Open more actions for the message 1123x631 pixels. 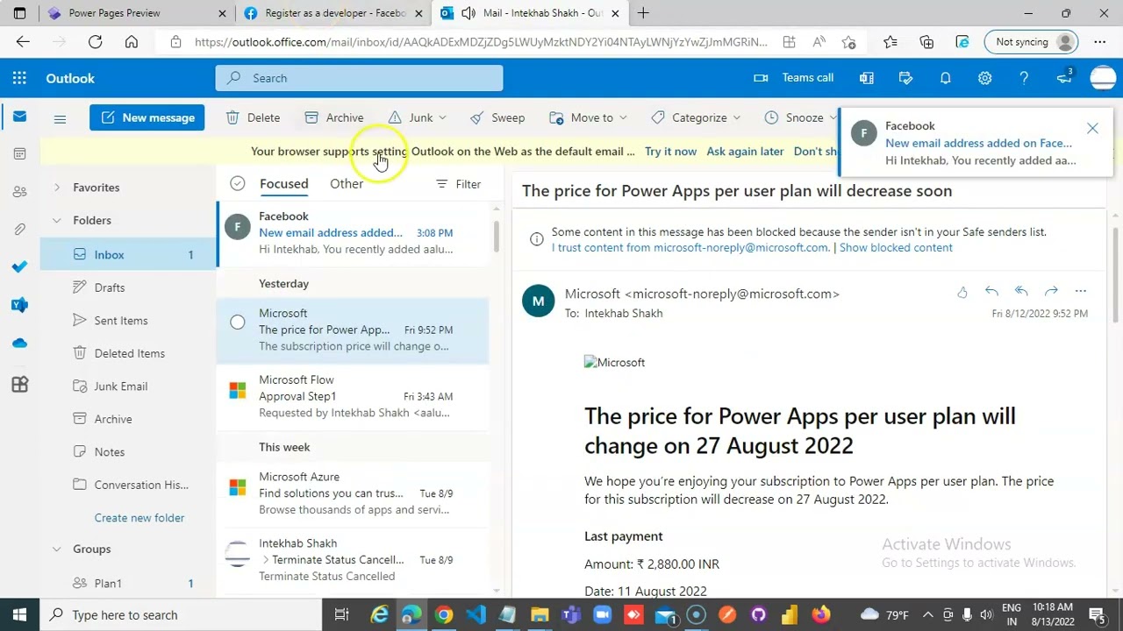coord(1081,292)
